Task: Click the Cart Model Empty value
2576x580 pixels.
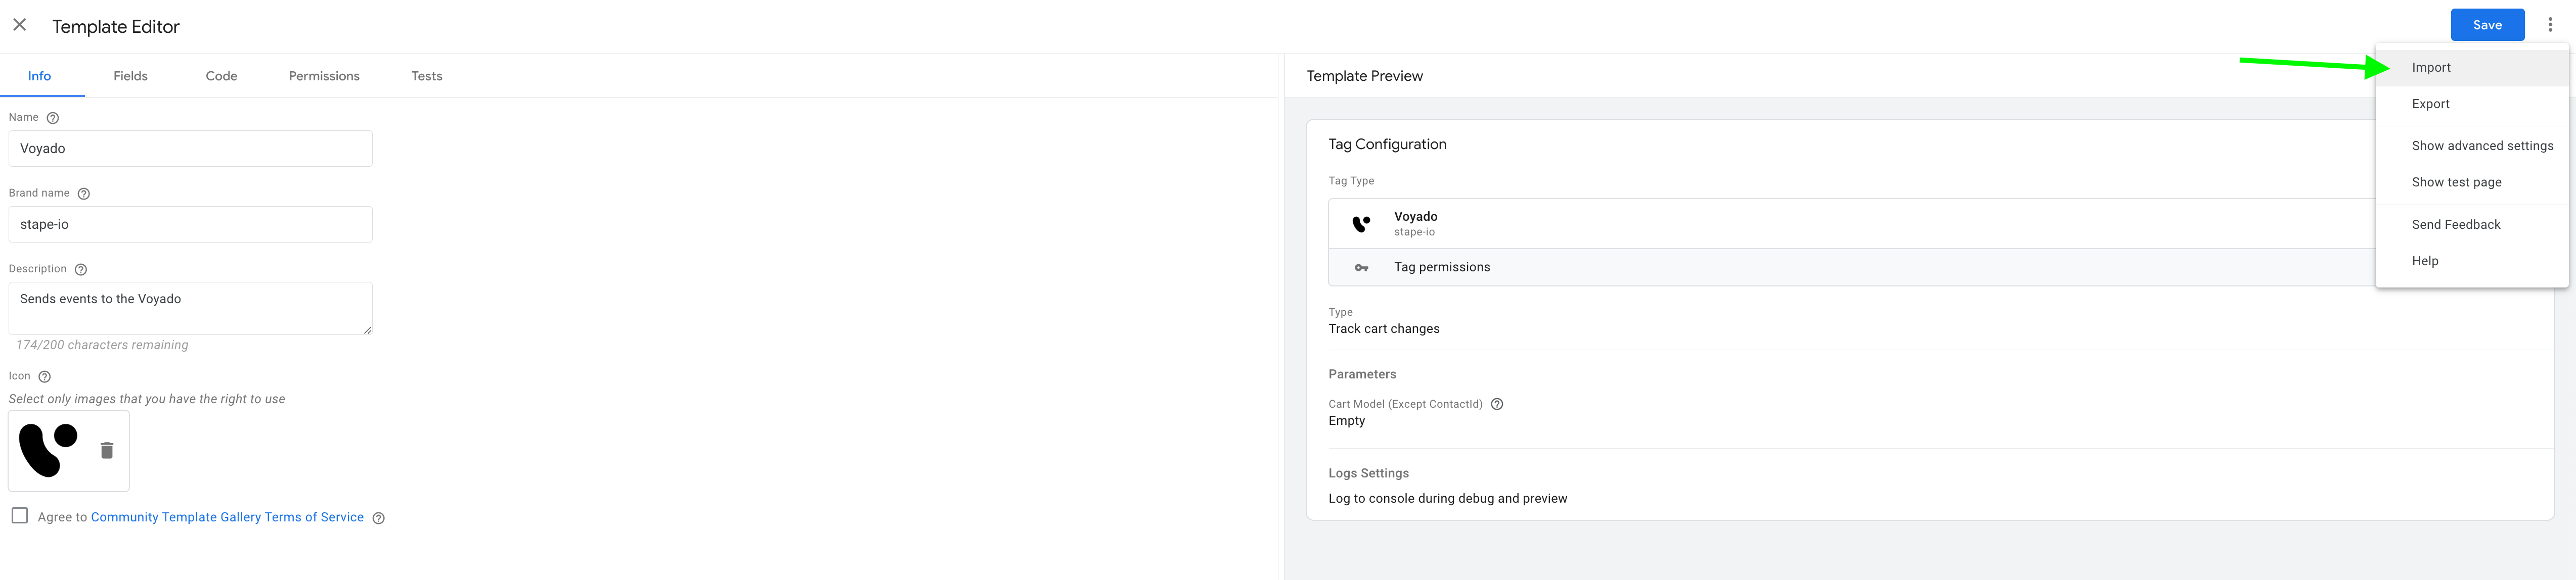Action: [1346, 421]
